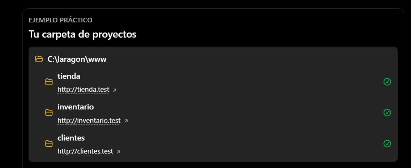This screenshot has width=411, height=168.
Task: Click the EJEMPLO PRÁCTICO label
Action: click(x=61, y=20)
